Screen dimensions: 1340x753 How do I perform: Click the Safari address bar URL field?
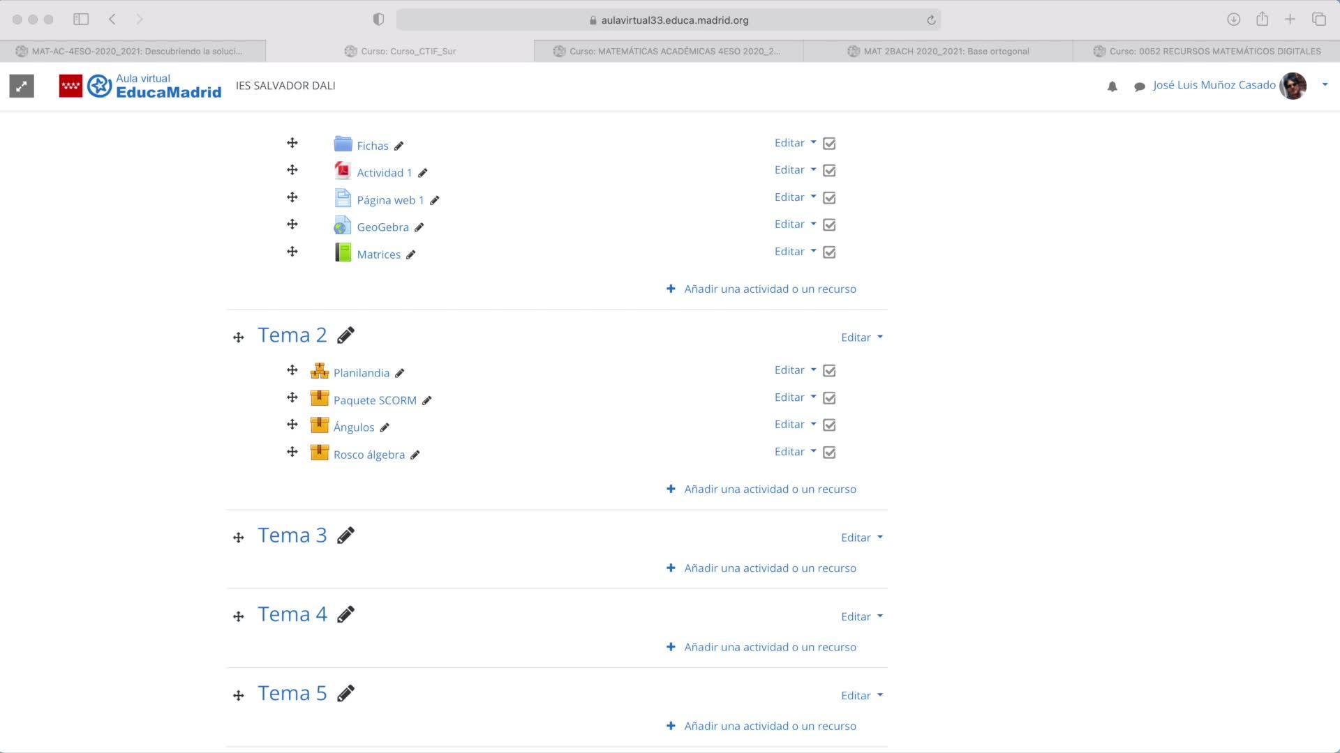pyautogui.click(x=668, y=20)
